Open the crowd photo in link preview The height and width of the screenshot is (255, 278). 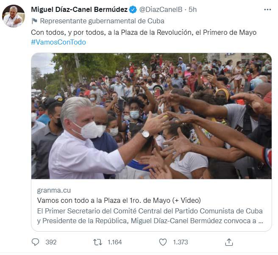(151, 116)
